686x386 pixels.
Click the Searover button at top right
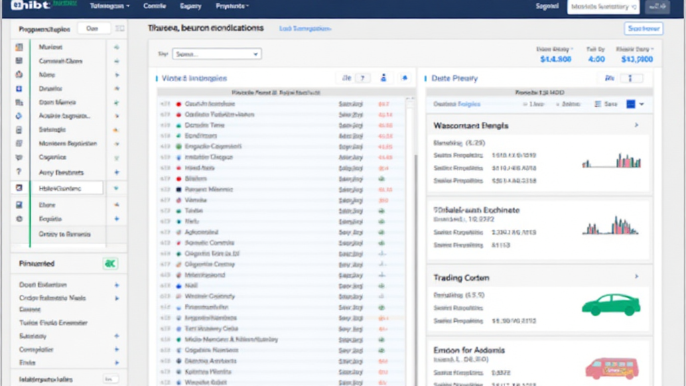point(645,28)
